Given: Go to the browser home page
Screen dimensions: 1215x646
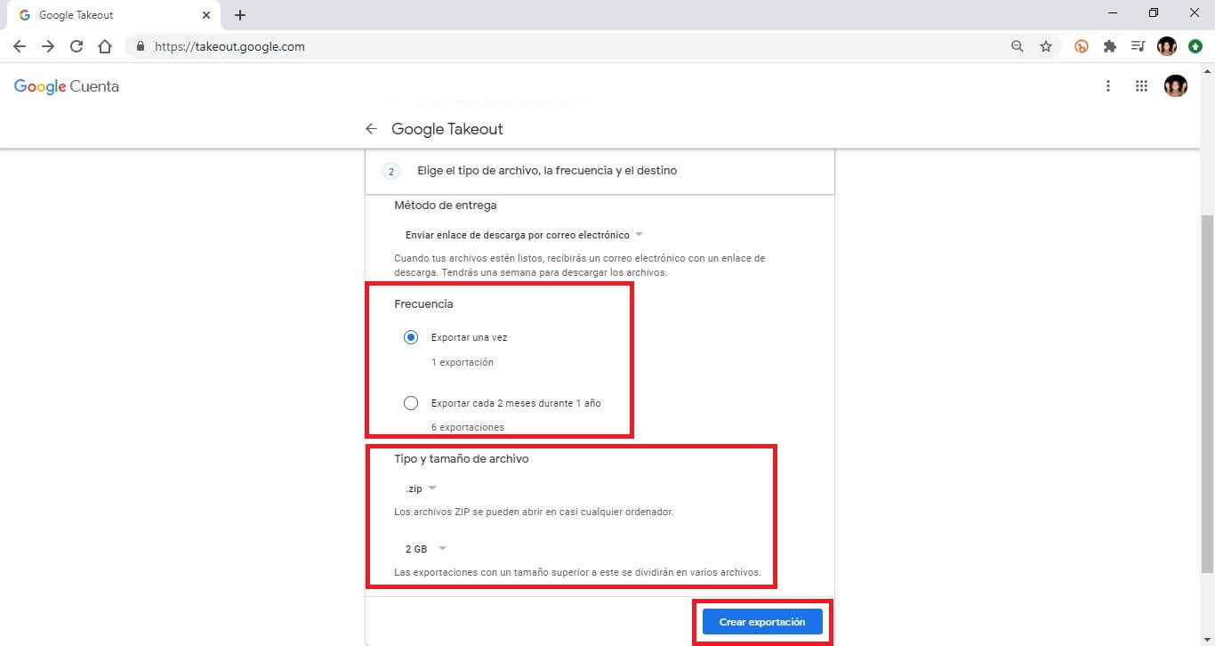Looking at the screenshot, I should click(x=105, y=46).
